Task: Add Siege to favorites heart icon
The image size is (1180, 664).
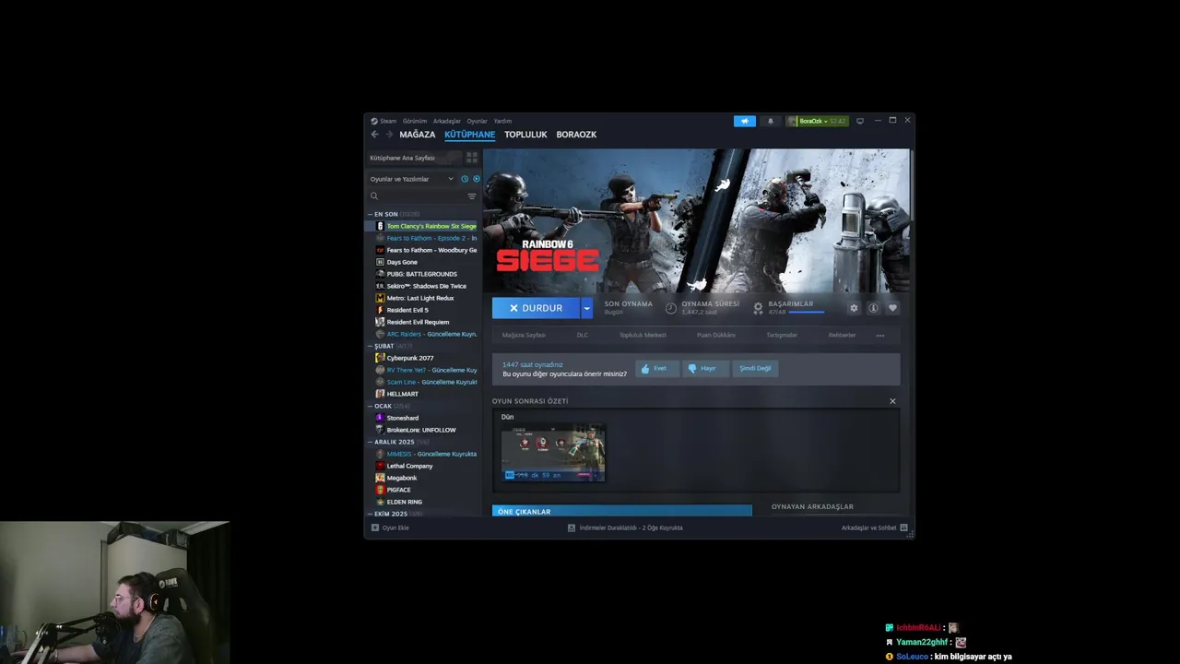Action: (892, 308)
